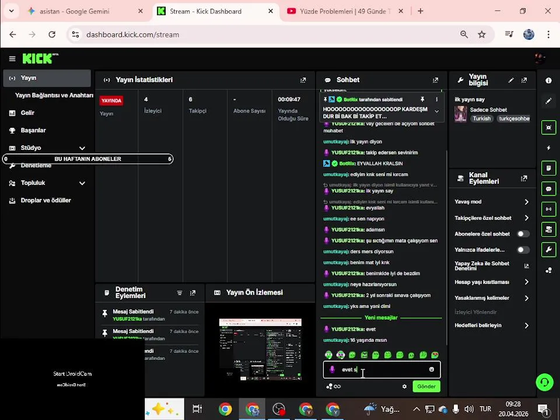Toggle Yalnızca ifadelerle switch
Screen dimensions: 560x420
click(523, 250)
